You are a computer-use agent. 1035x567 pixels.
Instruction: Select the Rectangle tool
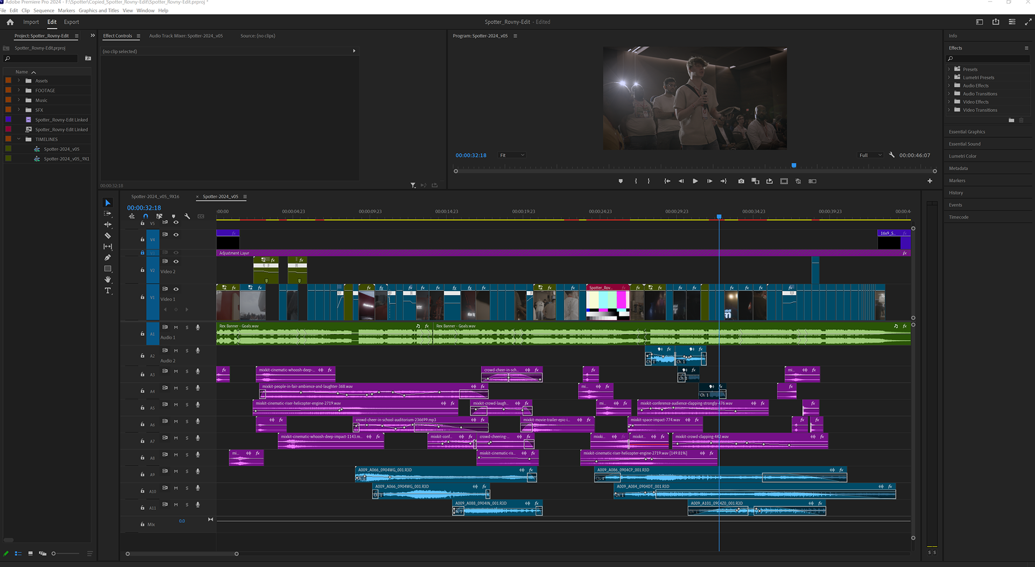coord(108,268)
